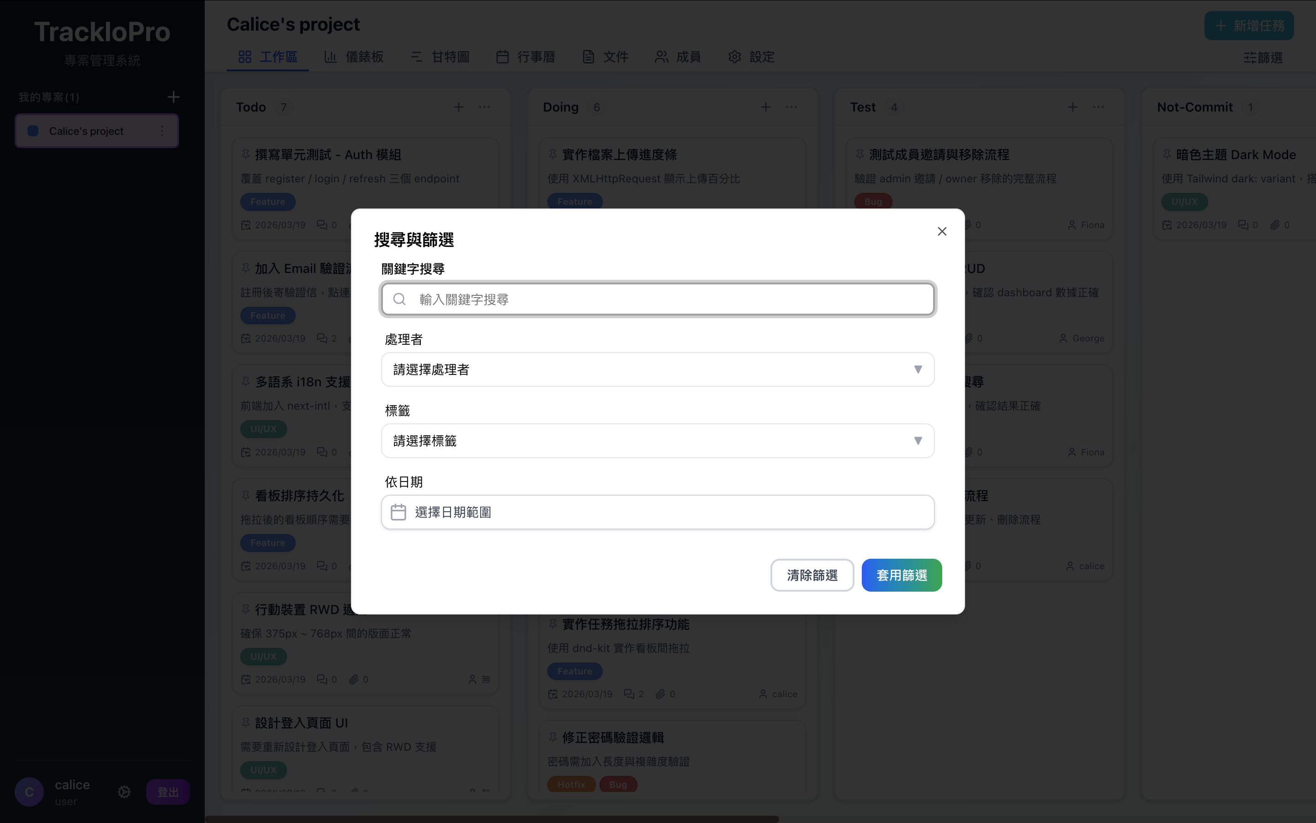Click the search magnifier icon in the keyword field
Viewport: 1316px width, 823px height.
(x=400, y=299)
